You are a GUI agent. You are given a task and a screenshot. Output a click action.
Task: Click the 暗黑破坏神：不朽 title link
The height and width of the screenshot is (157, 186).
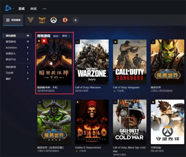(x=47, y=87)
